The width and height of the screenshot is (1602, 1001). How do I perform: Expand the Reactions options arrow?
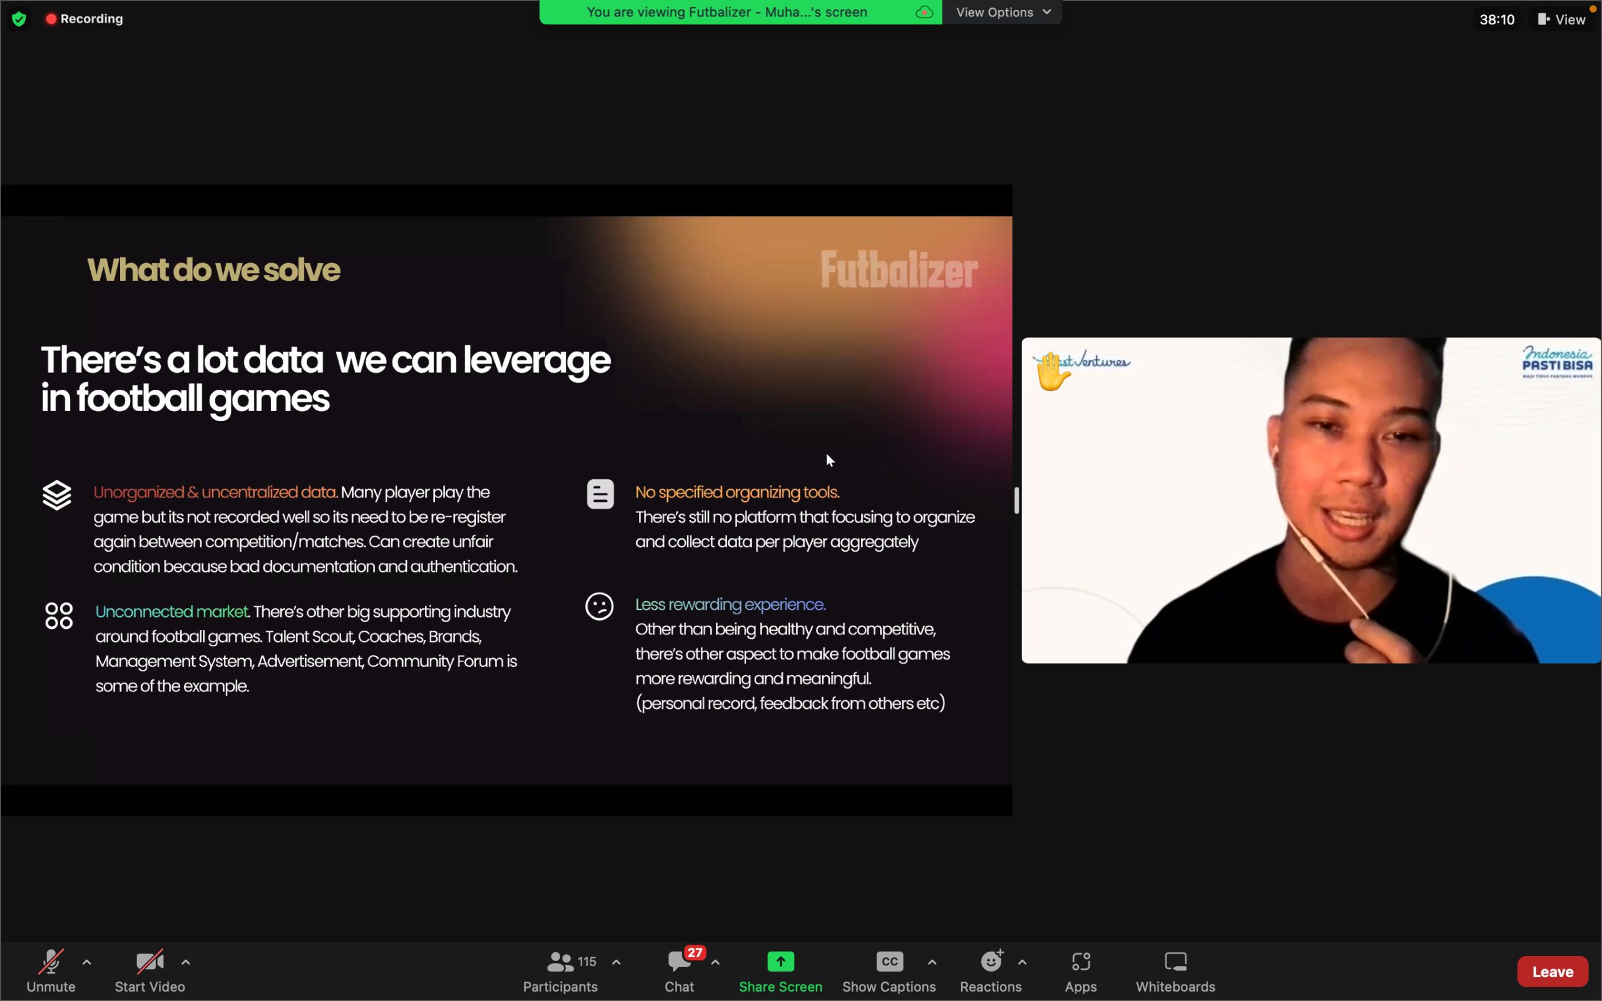pyautogui.click(x=1023, y=962)
